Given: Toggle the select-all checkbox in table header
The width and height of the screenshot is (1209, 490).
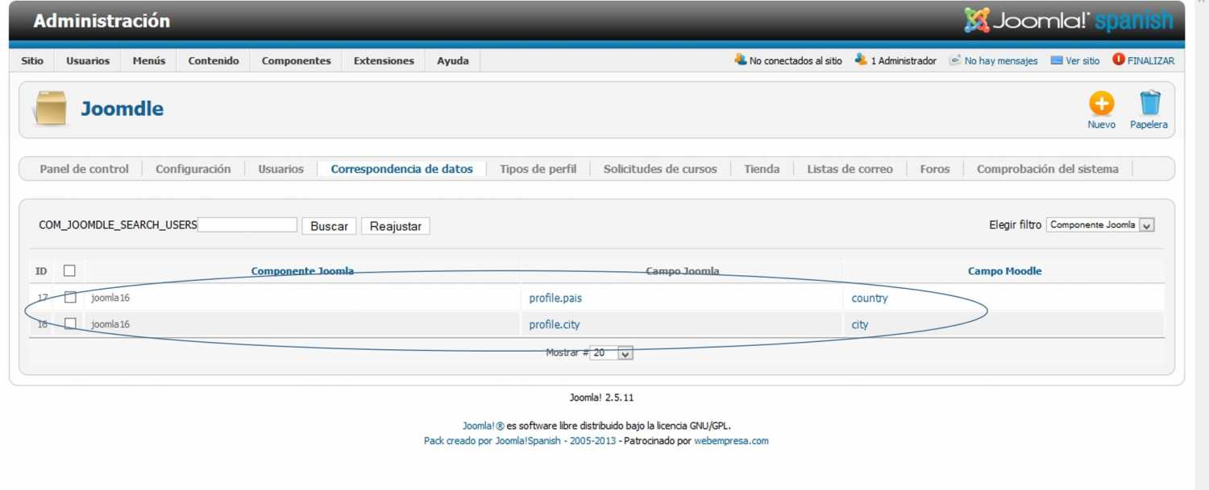Looking at the screenshot, I should 69,271.
